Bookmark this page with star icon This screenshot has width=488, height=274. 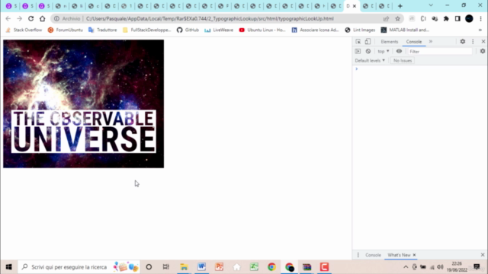point(397,18)
